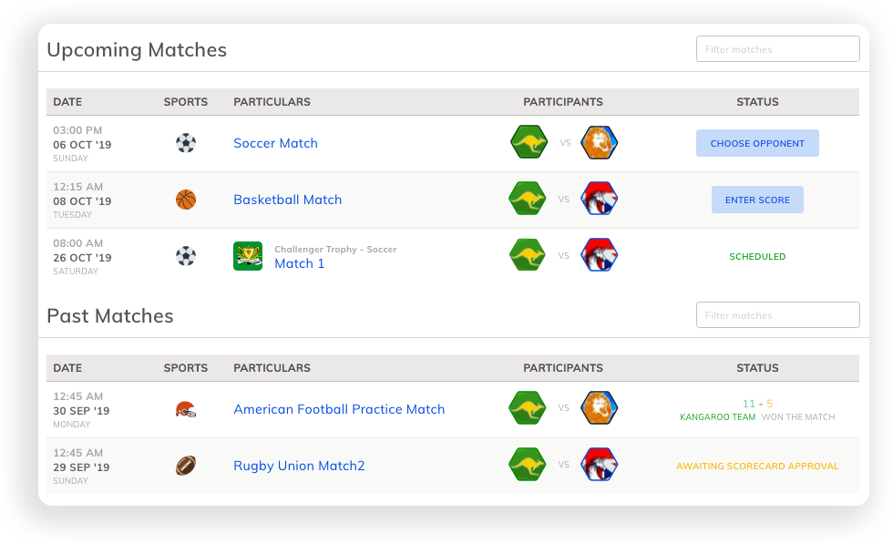Click the American football helmet icon
The image size is (893, 544).
pos(186,409)
